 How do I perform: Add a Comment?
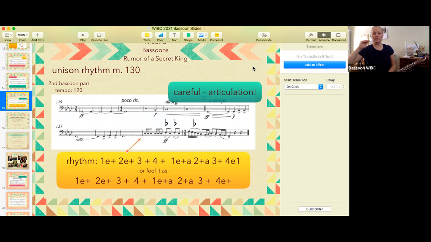click(x=217, y=35)
